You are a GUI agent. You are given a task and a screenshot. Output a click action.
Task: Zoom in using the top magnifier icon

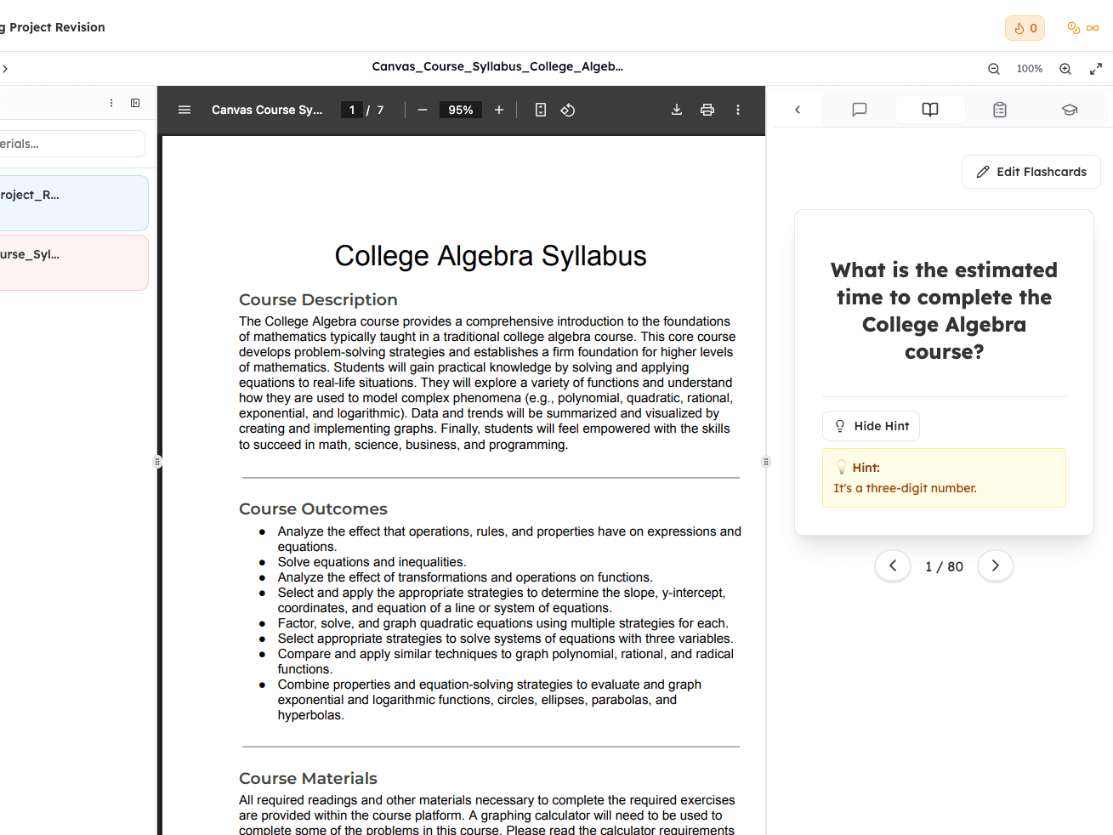click(1065, 69)
